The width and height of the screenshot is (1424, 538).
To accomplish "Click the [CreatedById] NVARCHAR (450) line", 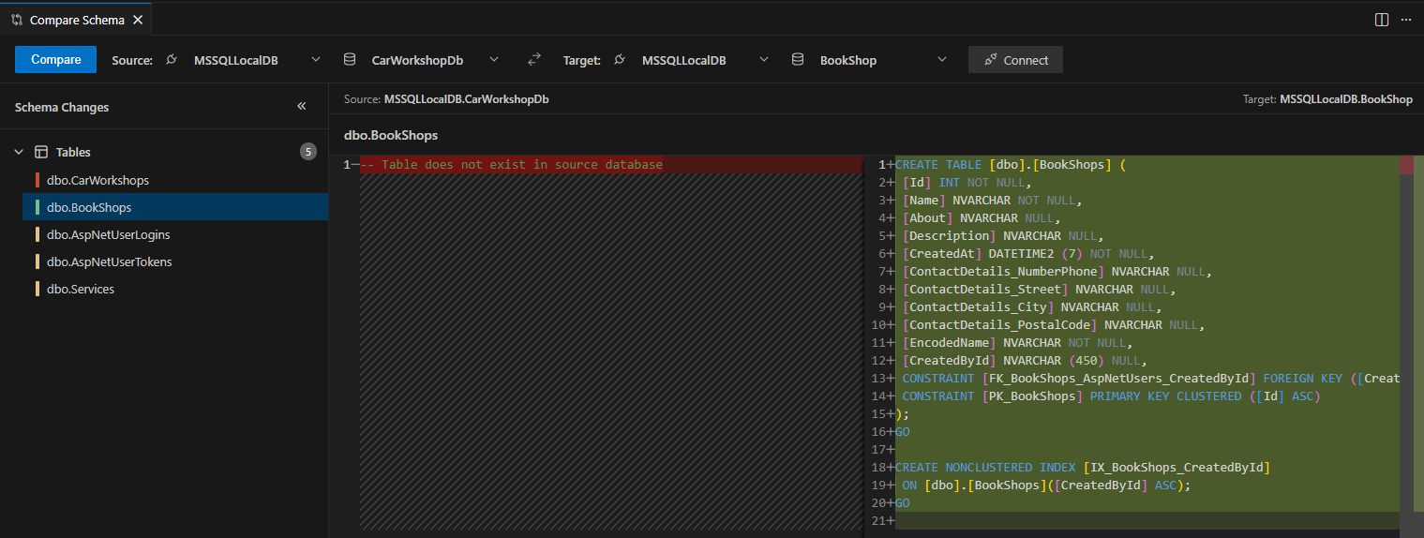I will (1024, 361).
